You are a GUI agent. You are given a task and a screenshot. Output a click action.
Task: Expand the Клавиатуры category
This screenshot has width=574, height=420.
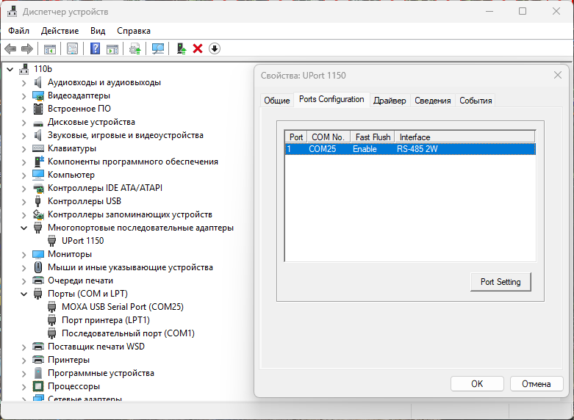[24, 148]
